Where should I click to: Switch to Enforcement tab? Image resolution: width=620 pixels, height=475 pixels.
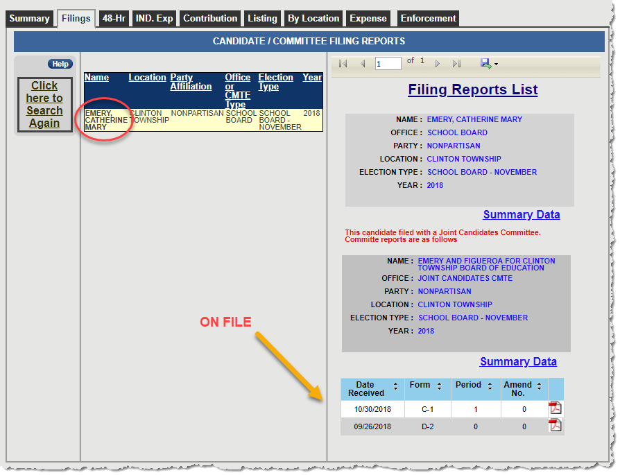[x=428, y=19]
